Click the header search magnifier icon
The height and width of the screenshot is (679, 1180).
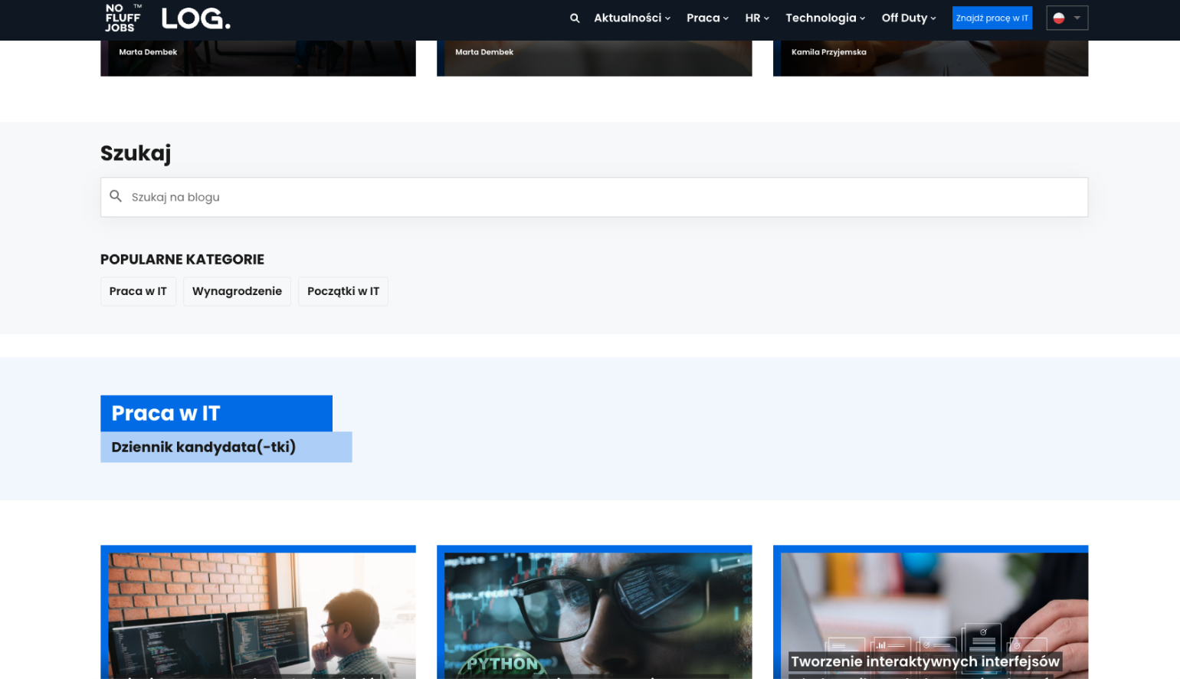[575, 18]
